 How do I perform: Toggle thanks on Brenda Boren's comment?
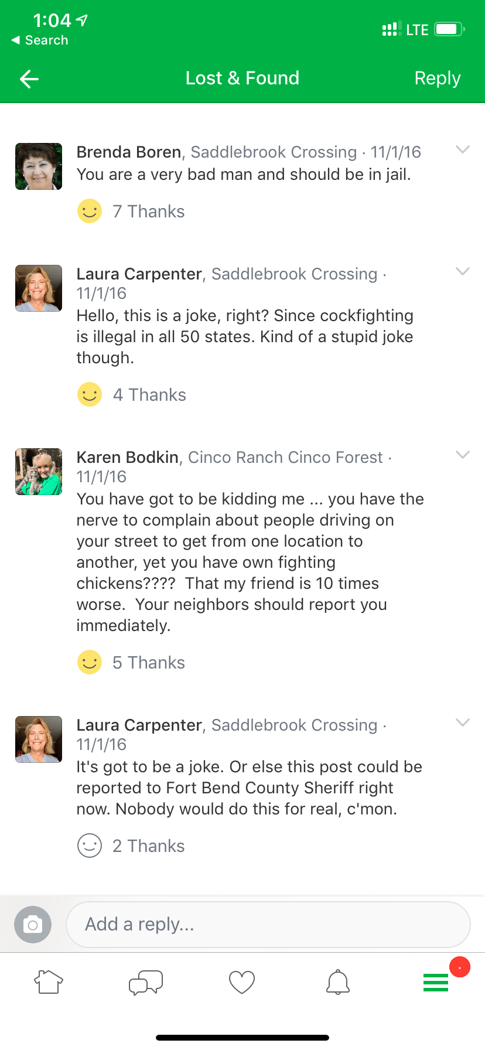tap(90, 212)
